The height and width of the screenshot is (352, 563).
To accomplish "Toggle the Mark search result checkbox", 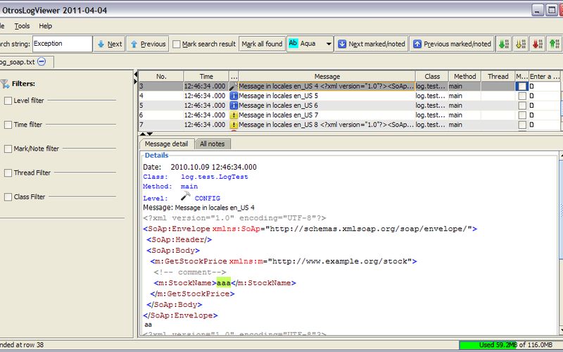I will [x=175, y=44].
